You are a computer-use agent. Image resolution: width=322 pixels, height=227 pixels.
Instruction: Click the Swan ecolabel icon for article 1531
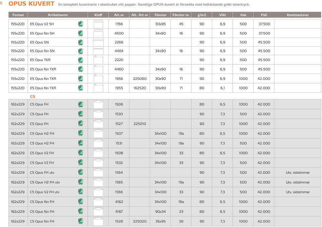click(x=80, y=143)
